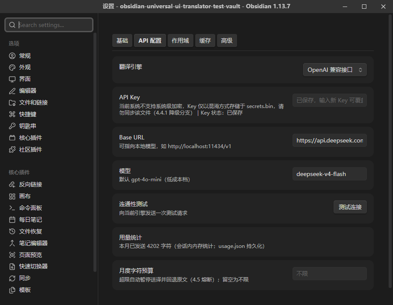Click the Base URL input field

(x=330, y=140)
